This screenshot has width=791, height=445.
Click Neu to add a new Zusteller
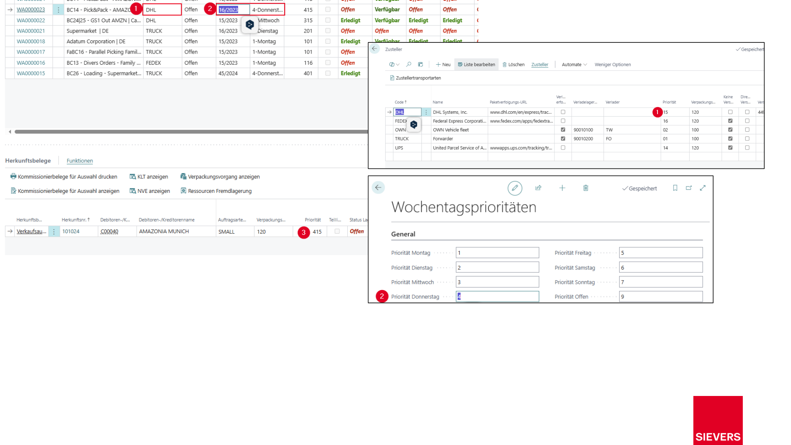pos(443,64)
